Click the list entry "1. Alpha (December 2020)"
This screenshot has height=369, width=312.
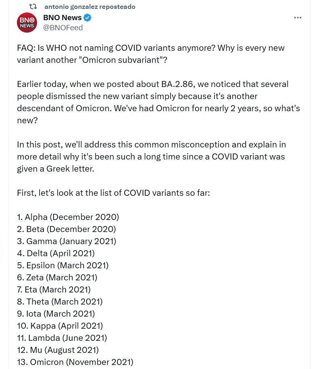tap(68, 217)
